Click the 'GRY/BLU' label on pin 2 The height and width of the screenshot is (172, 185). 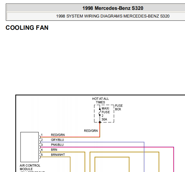pyautogui.click(x=57, y=140)
